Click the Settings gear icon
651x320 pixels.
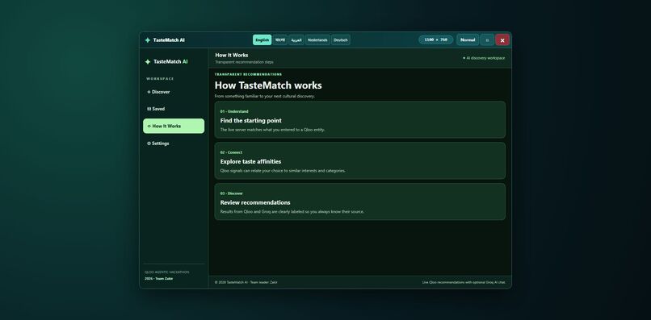click(x=149, y=143)
